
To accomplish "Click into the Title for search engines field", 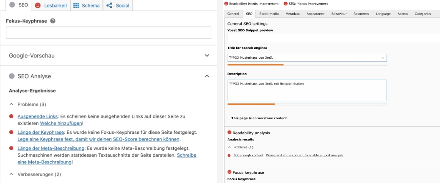I will click(307, 58).
